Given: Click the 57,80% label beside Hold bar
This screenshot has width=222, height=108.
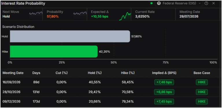Looking at the screenshot, I should [136, 36].
